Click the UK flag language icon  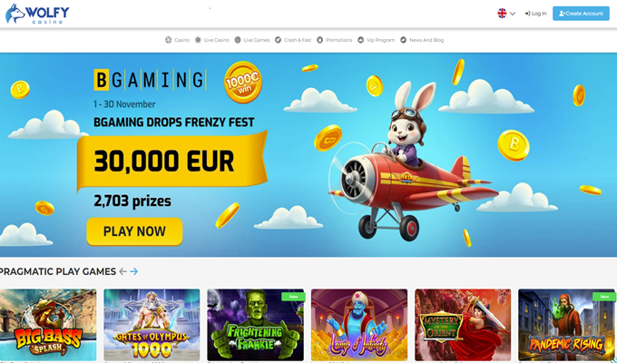(x=502, y=14)
